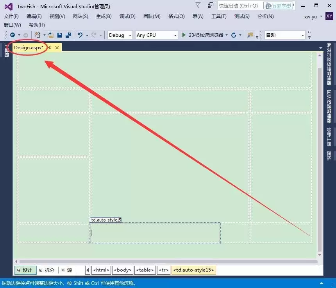Screen dimensions: 336x288
Task: Select the <table> tag in the breadcrumb bar
Action: (145, 270)
